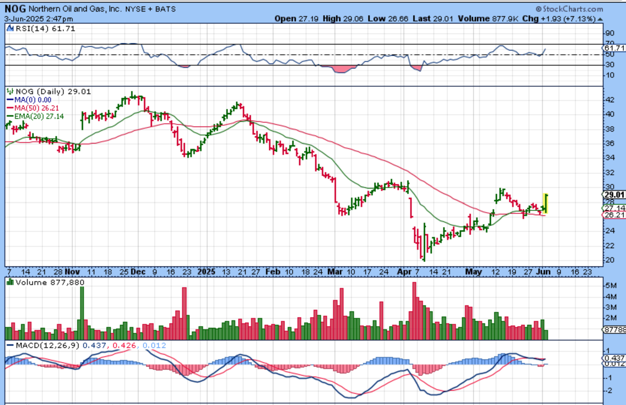Click the tallest green volume bar in early November
Screen dimensions: 626x405
pyautogui.click(x=82, y=313)
